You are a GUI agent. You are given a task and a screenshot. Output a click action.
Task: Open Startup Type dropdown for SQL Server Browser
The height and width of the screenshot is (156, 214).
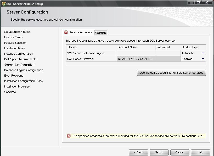(203, 59)
